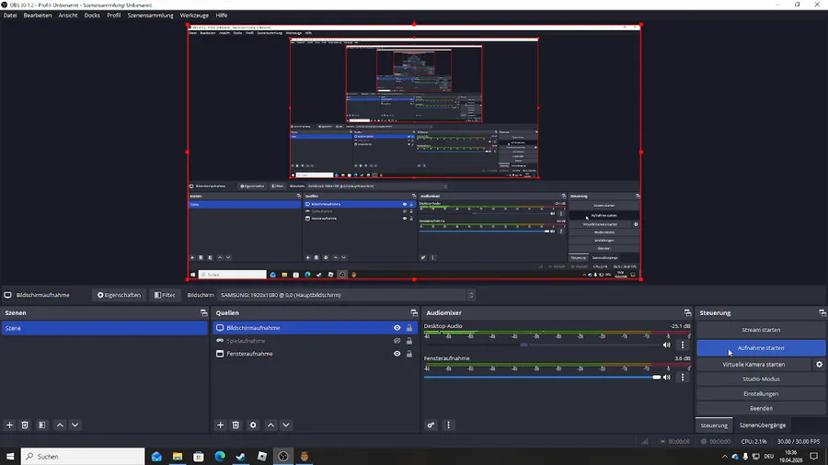Toggle lock on Spielaufnahme source

click(409, 341)
